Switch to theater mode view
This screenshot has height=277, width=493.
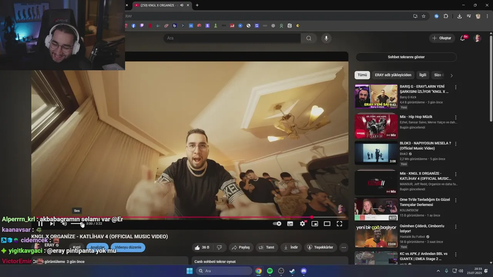[327, 224]
